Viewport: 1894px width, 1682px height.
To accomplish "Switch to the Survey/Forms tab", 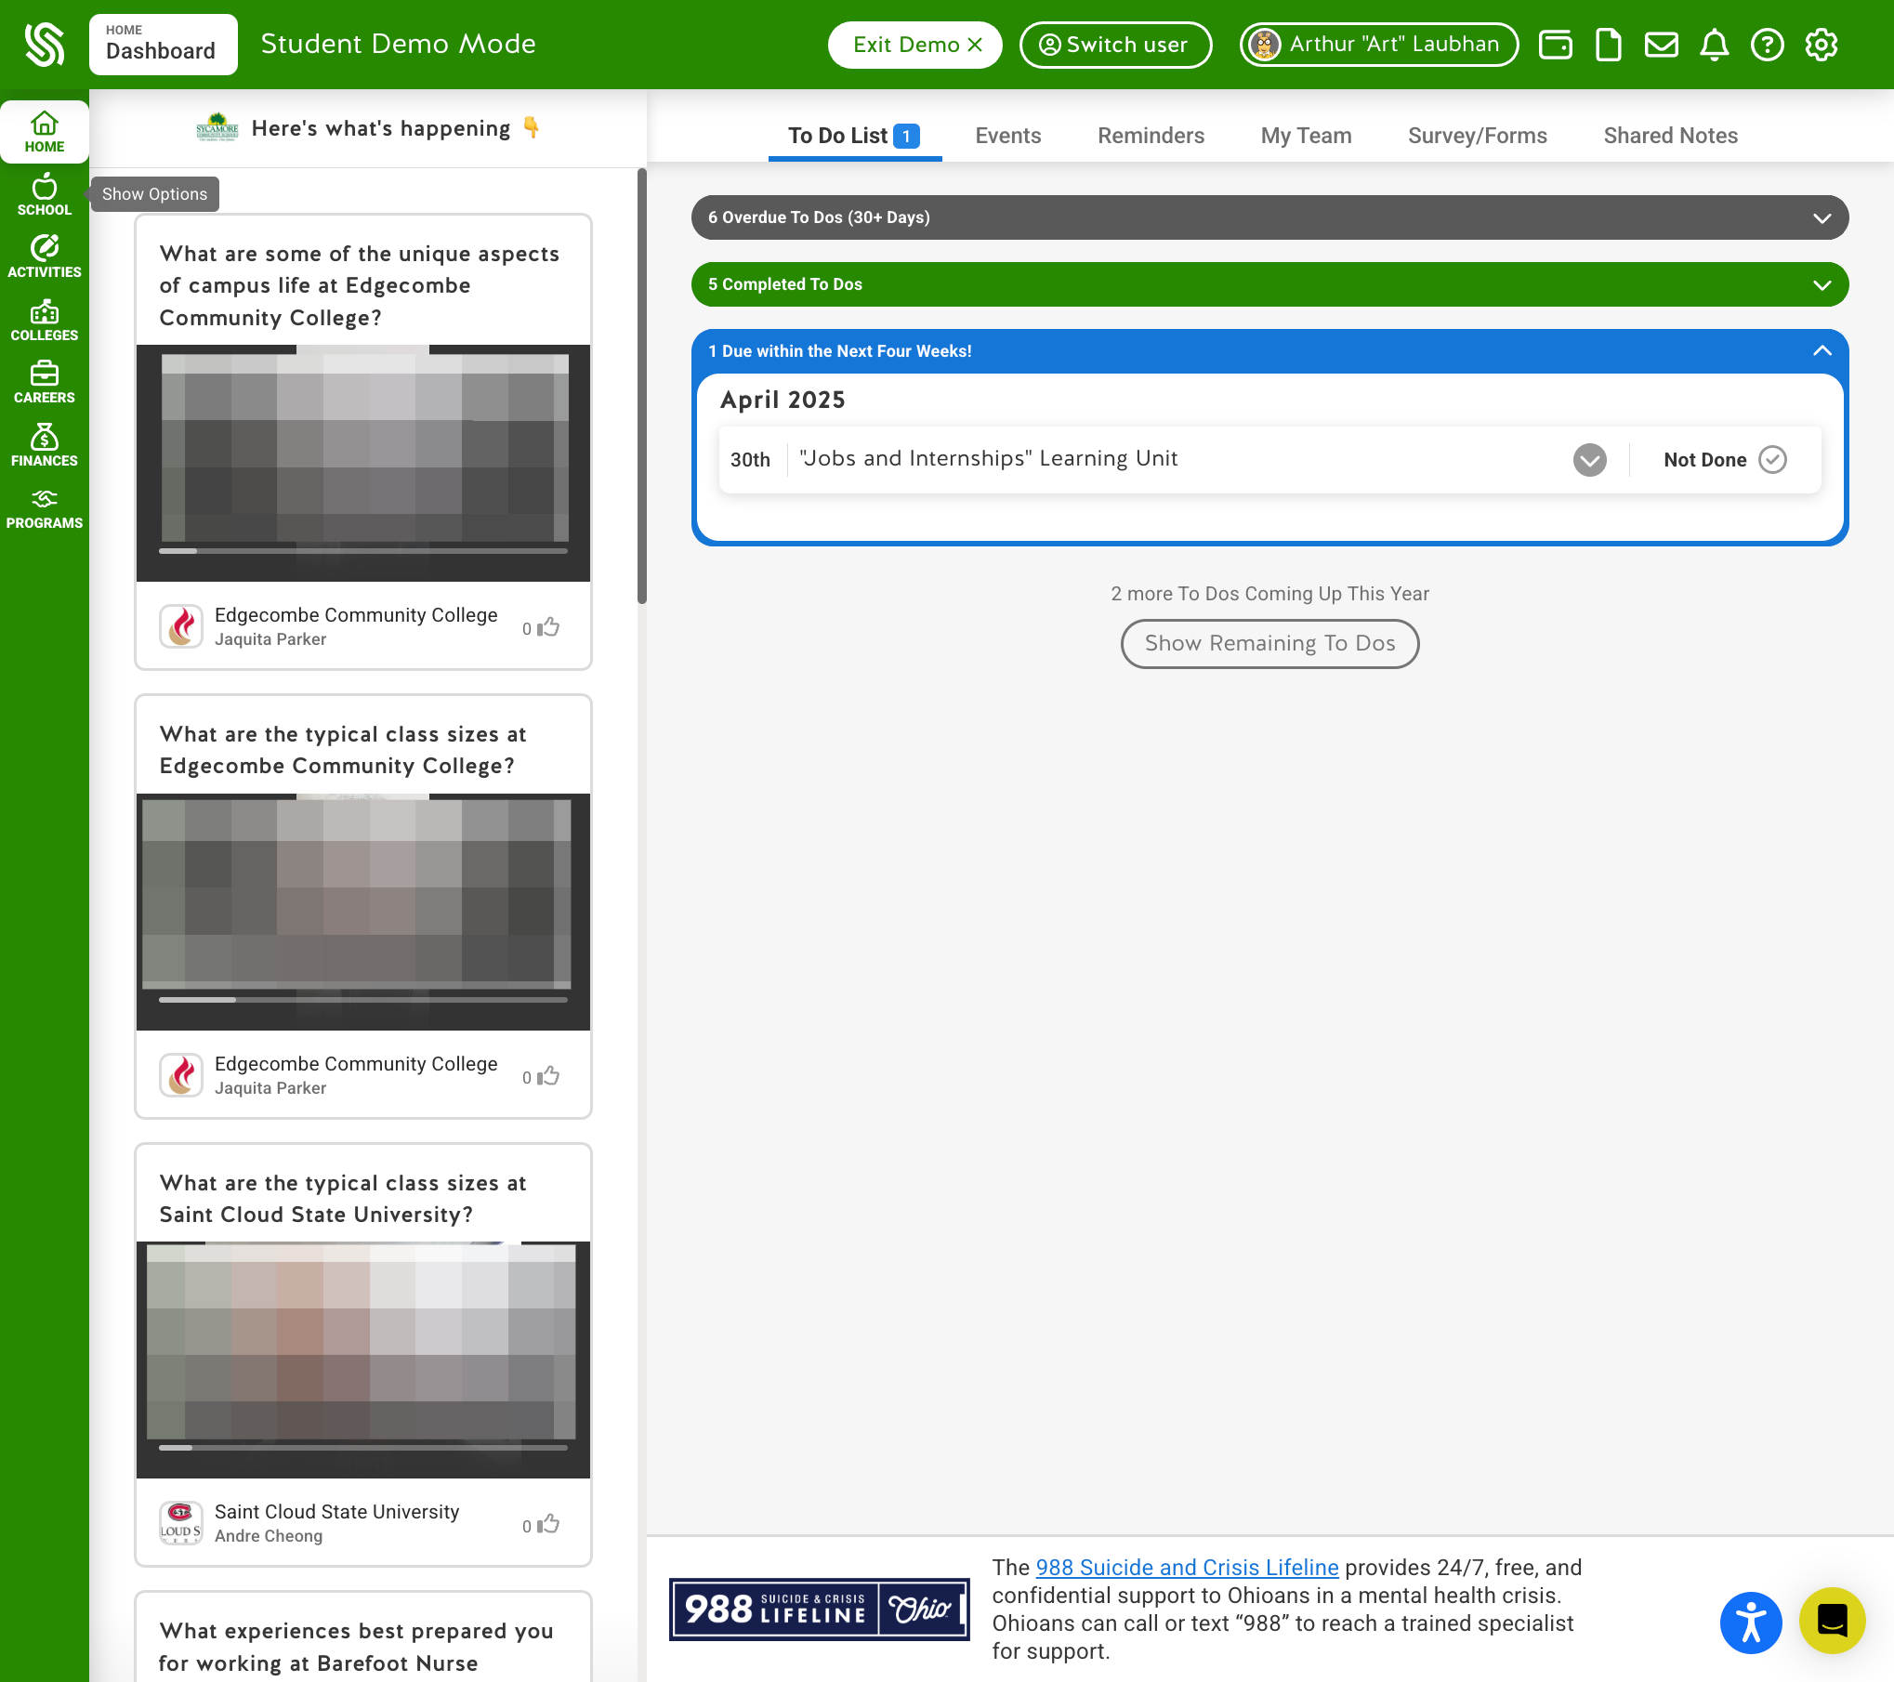I will pos(1477,136).
